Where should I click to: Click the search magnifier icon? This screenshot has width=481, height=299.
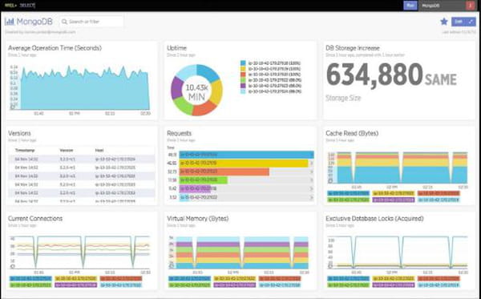[64, 22]
